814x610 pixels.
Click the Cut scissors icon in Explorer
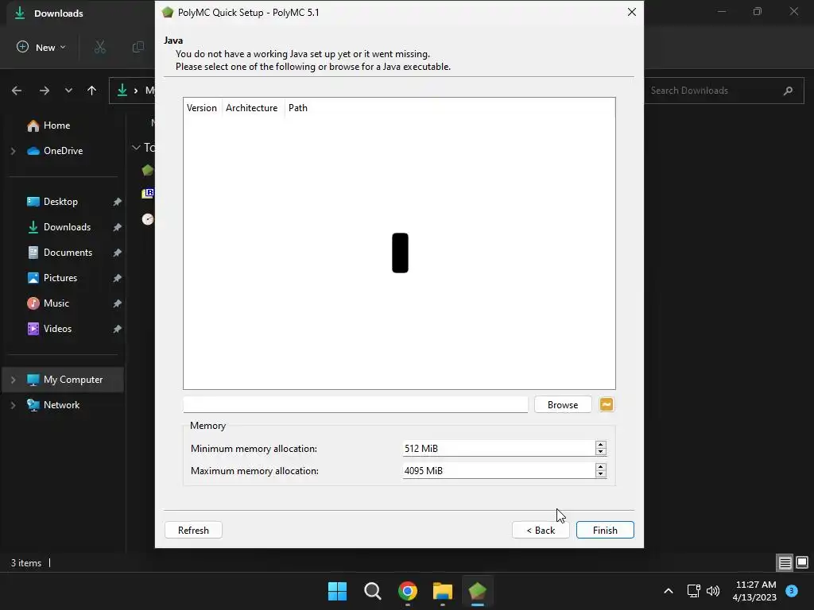(99, 47)
